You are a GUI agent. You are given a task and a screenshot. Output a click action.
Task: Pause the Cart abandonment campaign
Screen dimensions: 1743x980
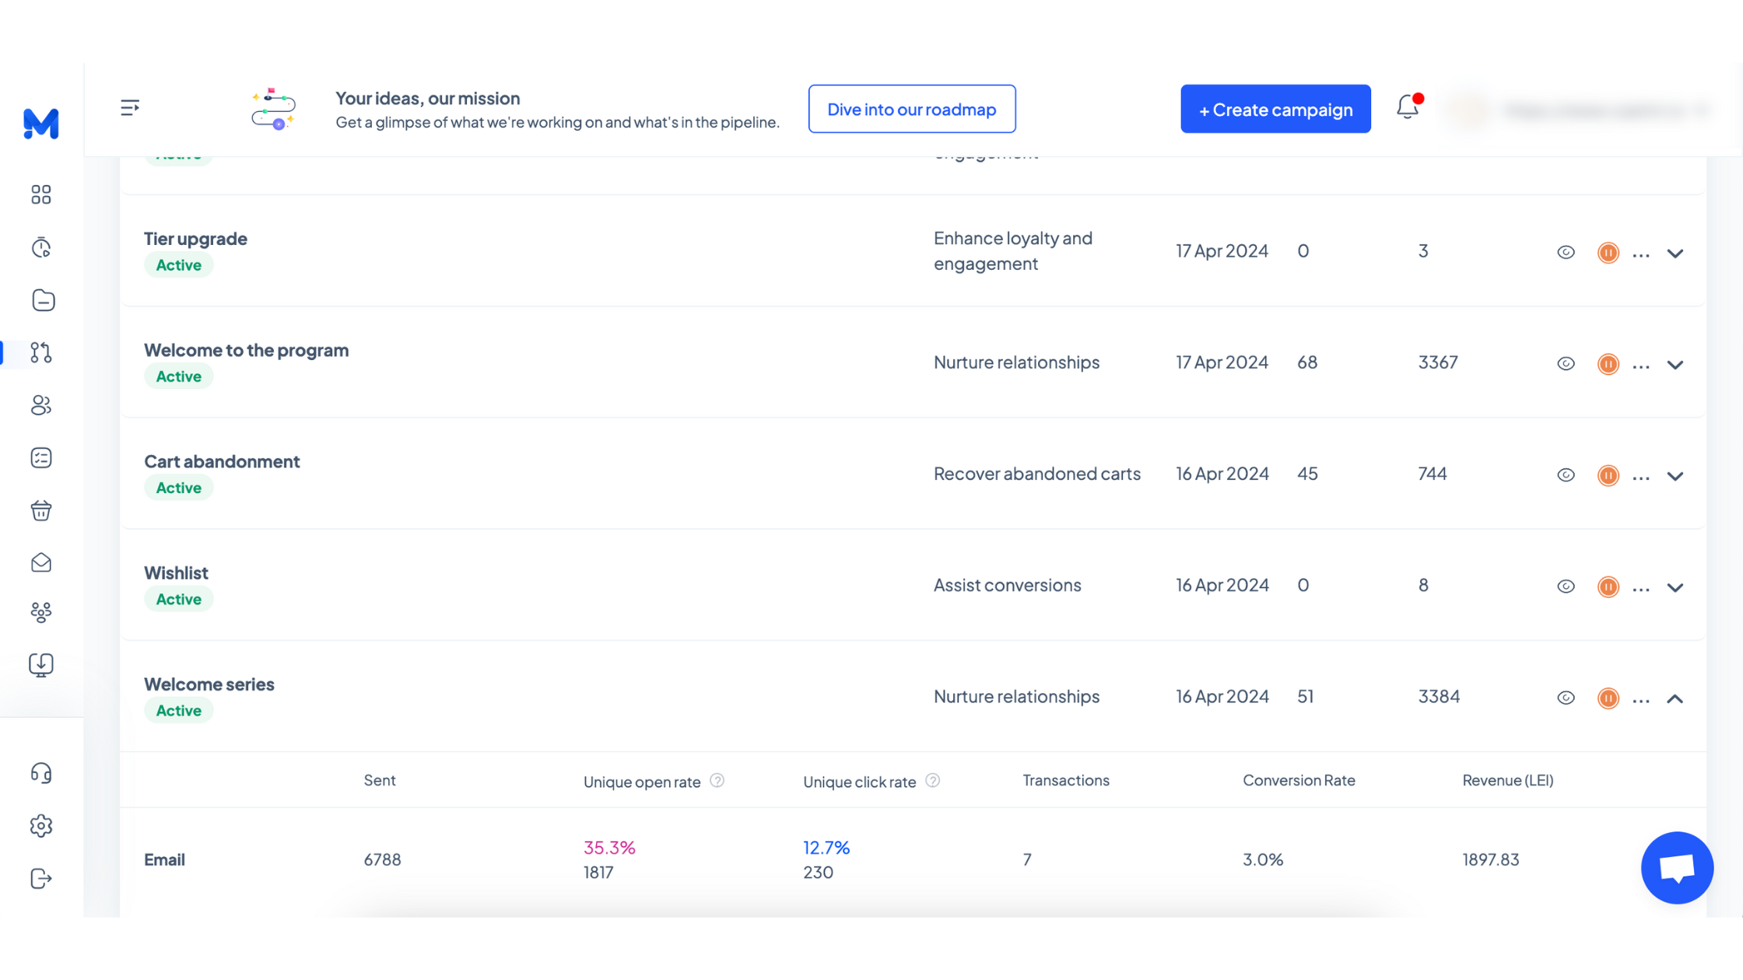pos(1608,475)
